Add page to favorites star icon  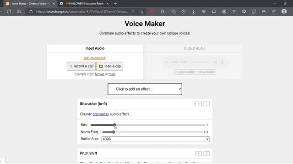point(141,11)
